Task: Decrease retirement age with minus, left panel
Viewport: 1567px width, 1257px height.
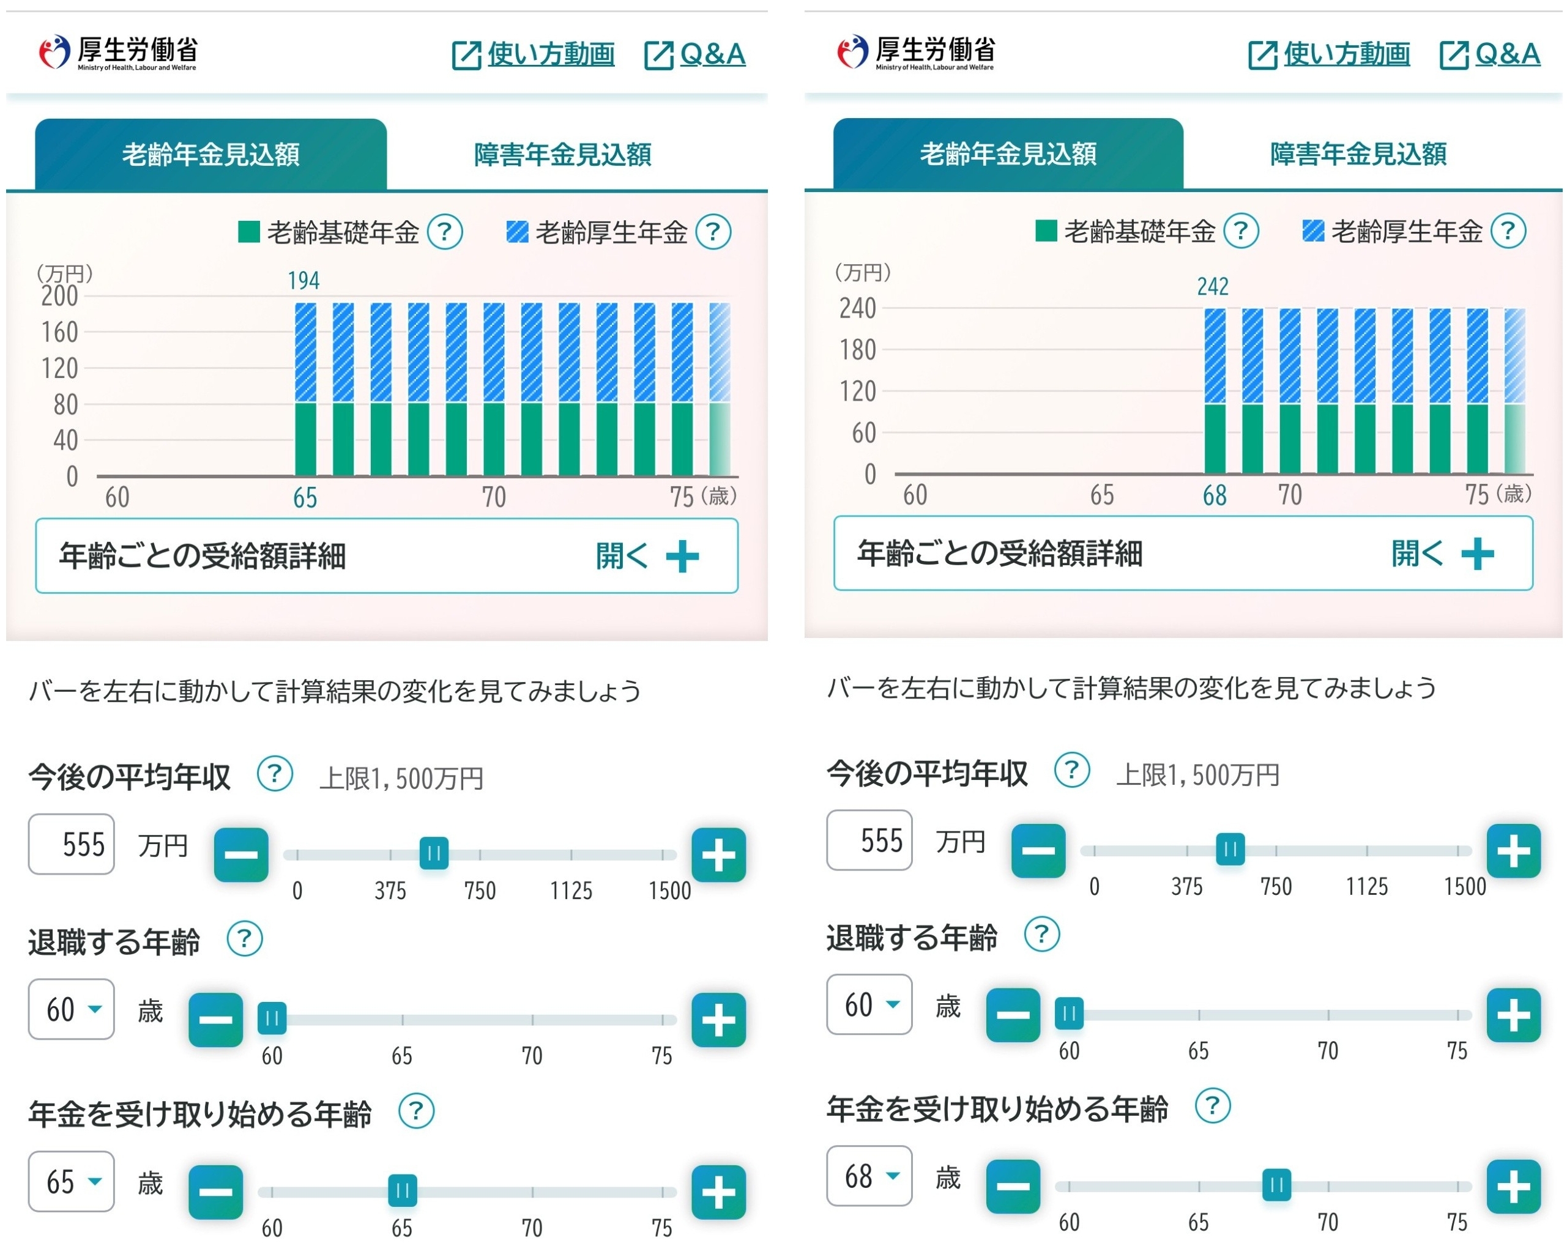Action: click(216, 1020)
